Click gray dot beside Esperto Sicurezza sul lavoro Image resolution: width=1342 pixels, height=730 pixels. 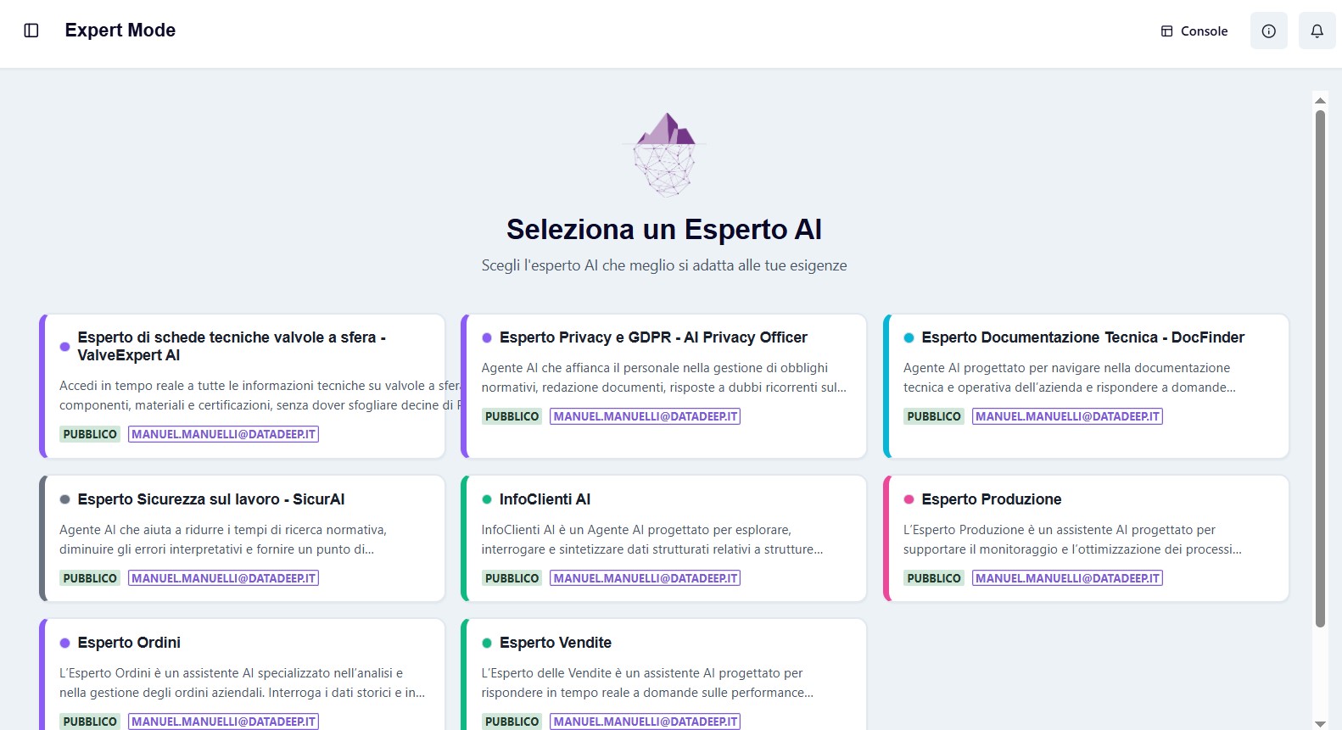point(64,499)
